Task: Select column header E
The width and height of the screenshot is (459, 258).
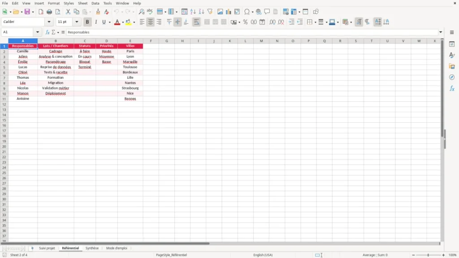Action: pyautogui.click(x=130, y=41)
